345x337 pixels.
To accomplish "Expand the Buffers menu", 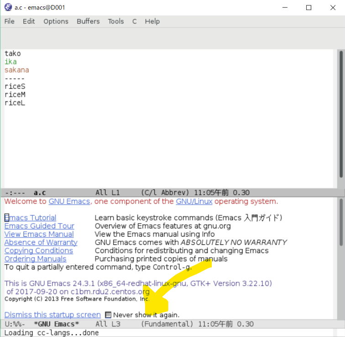I will click(x=88, y=21).
